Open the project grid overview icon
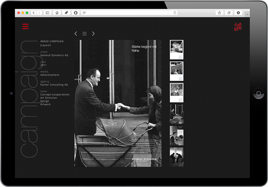This screenshot has width=268, height=187. tap(84, 34)
